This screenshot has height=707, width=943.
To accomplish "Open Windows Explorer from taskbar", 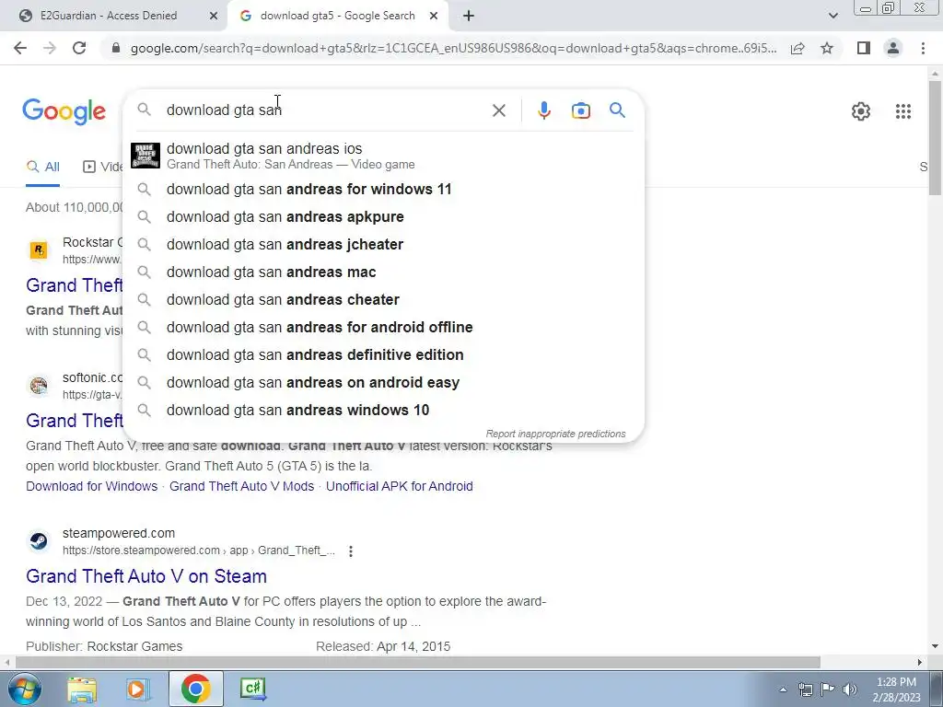I will (82, 689).
